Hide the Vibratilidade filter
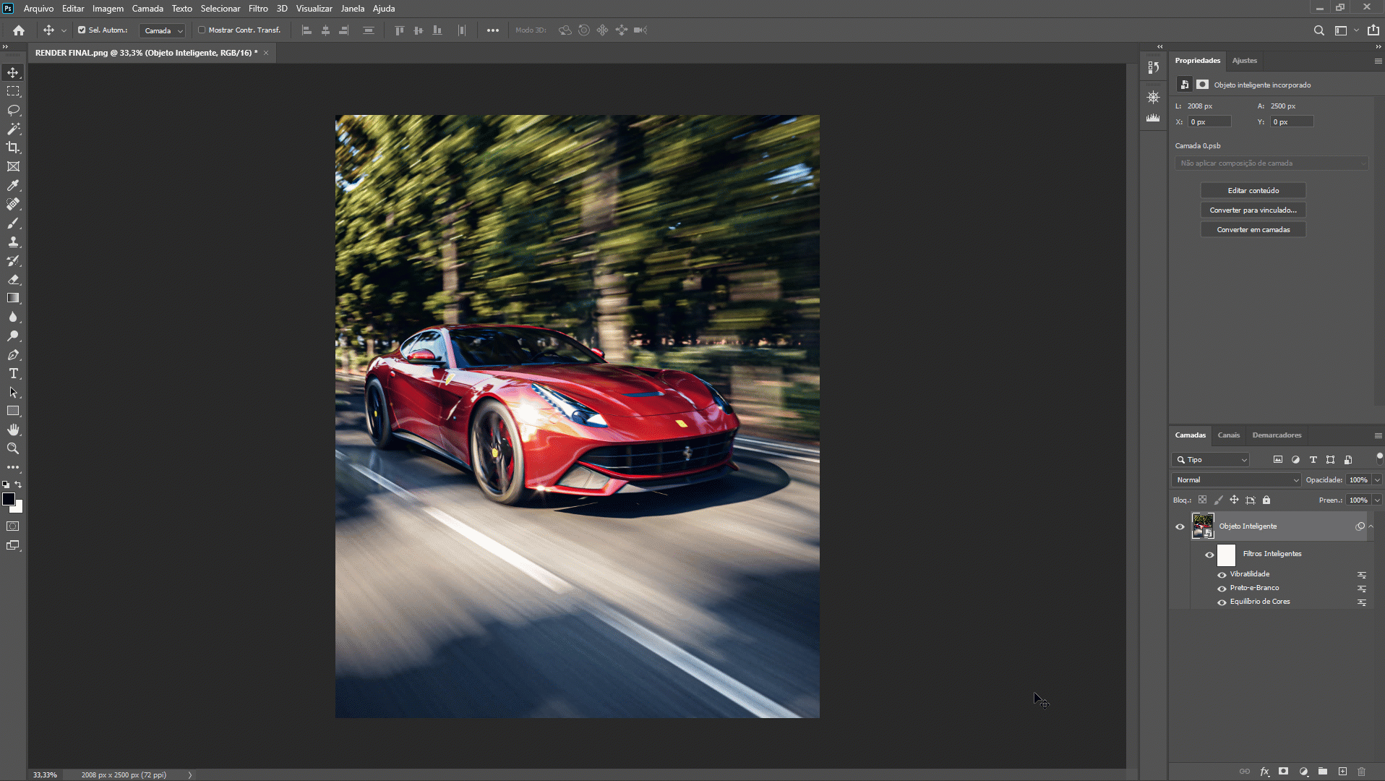Screen dimensions: 1385x781 pos(1222,575)
